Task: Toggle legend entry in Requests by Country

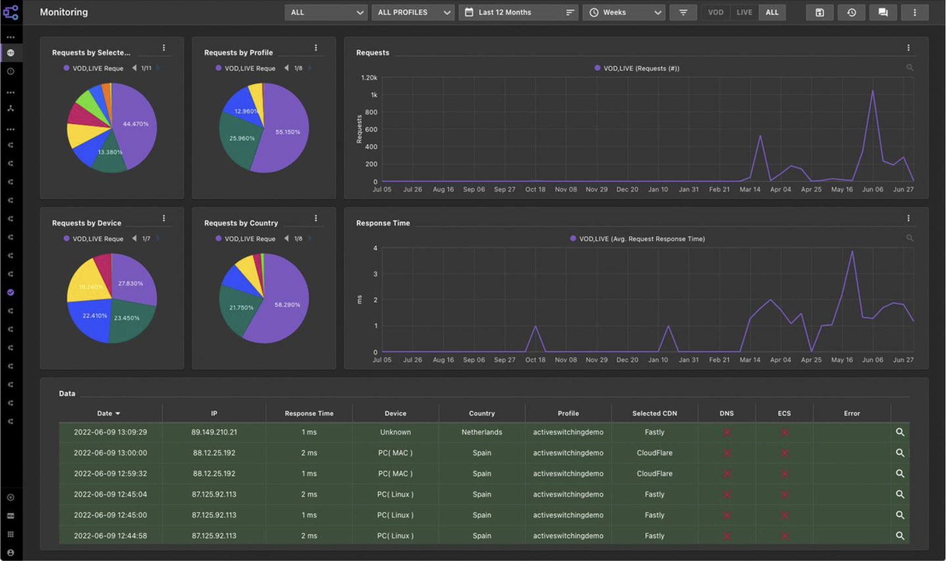Action: (x=245, y=239)
